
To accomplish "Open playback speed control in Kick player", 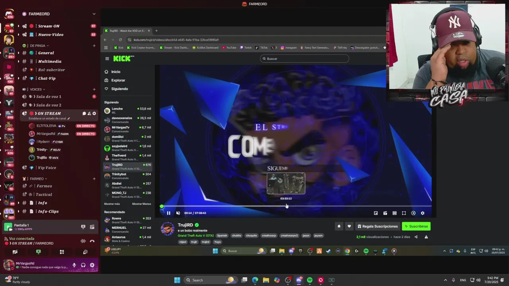I will (x=413, y=213).
